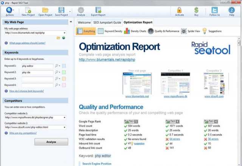Open Keyword 3 search magnifier dropdown

57,78
